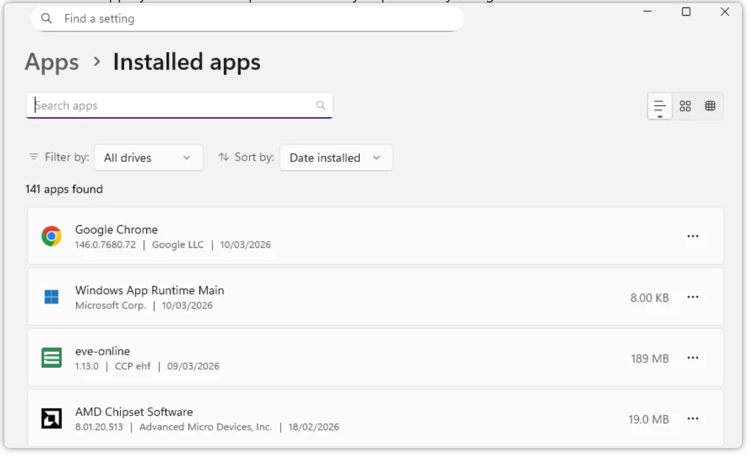This screenshot has height=458, width=750.
Task: Expand the All drives filter dropdown
Action: (148, 158)
